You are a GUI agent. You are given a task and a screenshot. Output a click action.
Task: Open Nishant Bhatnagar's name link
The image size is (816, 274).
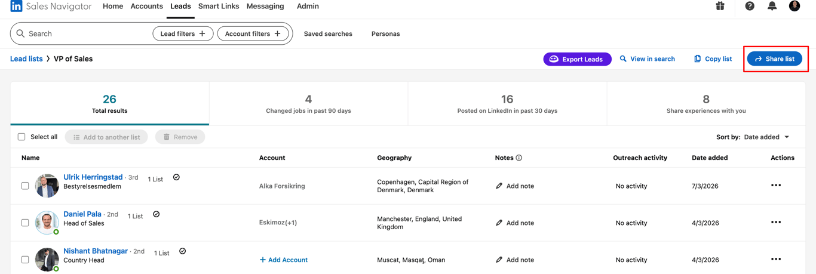[96, 251]
